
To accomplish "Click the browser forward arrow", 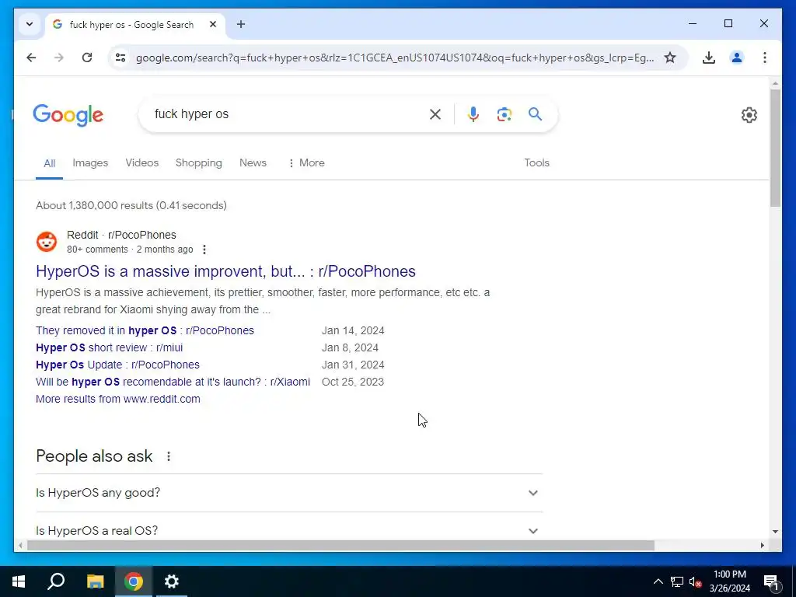I will coord(59,58).
